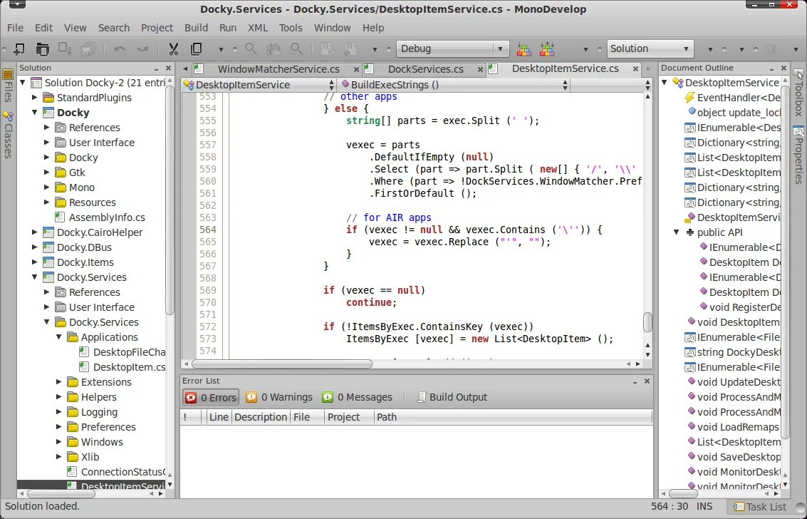Open the Debug configuration dropdown

pyautogui.click(x=452, y=49)
